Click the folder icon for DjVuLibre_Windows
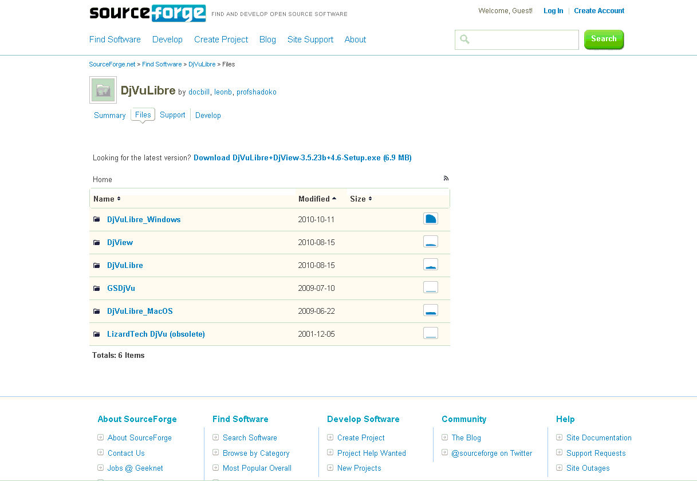 coord(97,219)
